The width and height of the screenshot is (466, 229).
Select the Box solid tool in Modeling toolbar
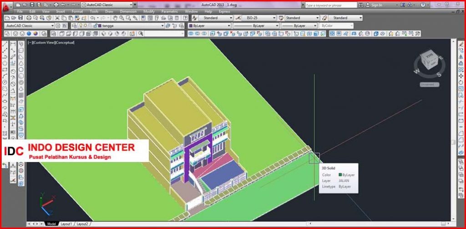tap(21, 50)
